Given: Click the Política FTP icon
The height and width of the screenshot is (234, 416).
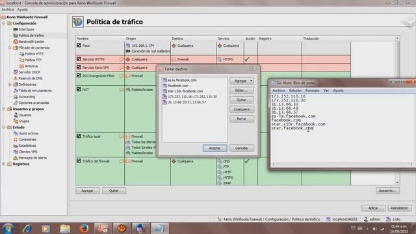Looking at the screenshot, I should click(x=21, y=60).
